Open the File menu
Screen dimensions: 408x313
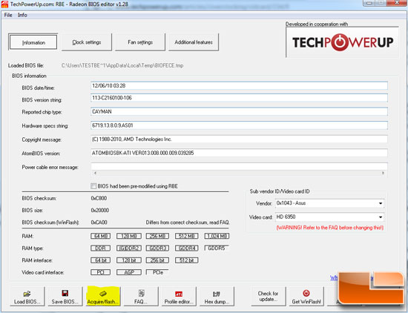click(x=8, y=15)
